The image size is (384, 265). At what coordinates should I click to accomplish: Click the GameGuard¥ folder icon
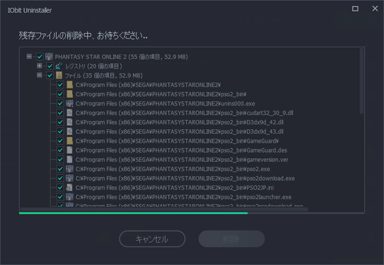coord(70,141)
